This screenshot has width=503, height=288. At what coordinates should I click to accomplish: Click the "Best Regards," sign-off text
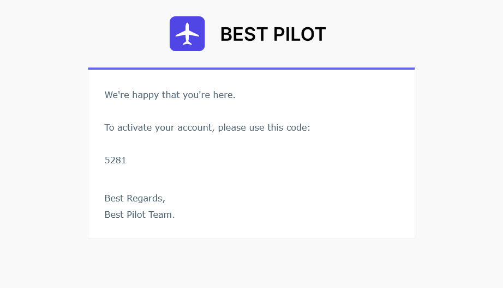tap(135, 198)
